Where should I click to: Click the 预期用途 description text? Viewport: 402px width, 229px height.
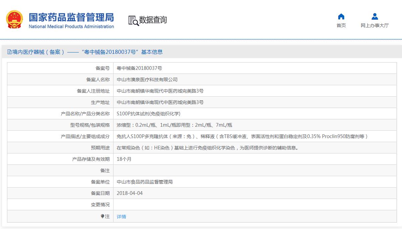[207, 148]
